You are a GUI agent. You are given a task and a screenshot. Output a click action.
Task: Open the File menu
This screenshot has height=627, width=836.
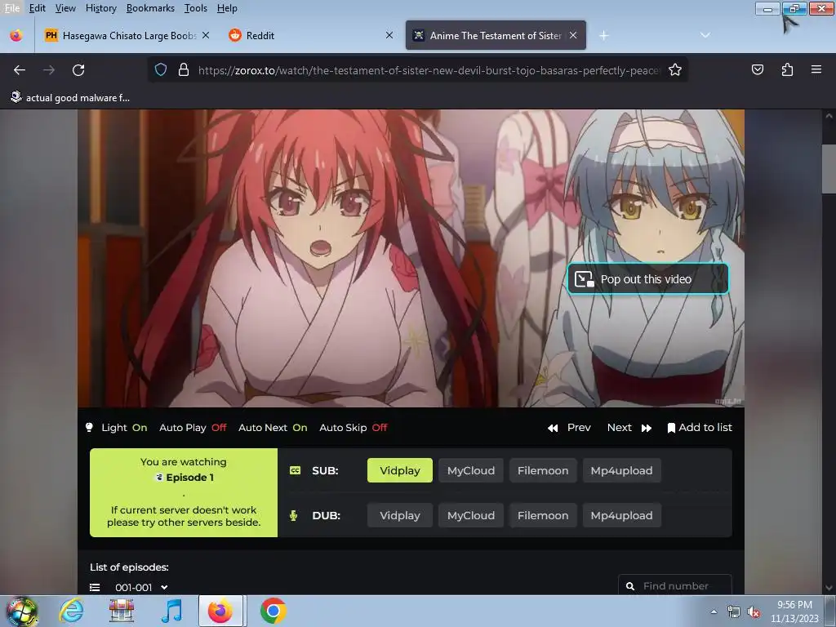11,8
